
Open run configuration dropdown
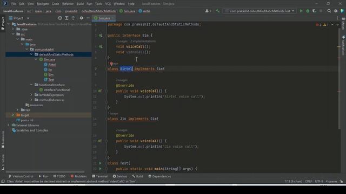259,11
